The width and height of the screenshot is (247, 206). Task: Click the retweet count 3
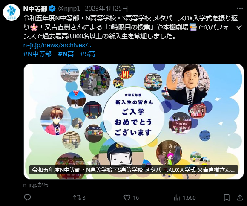click(x=84, y=198)
